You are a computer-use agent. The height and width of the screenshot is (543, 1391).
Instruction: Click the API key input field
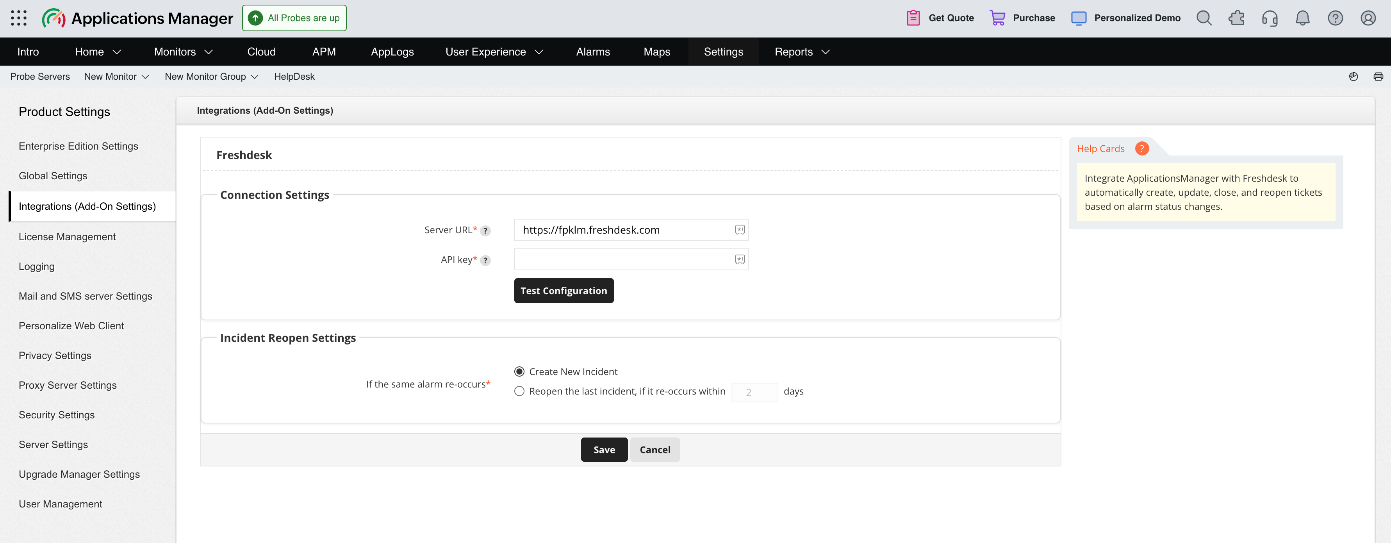click(631, 259)
